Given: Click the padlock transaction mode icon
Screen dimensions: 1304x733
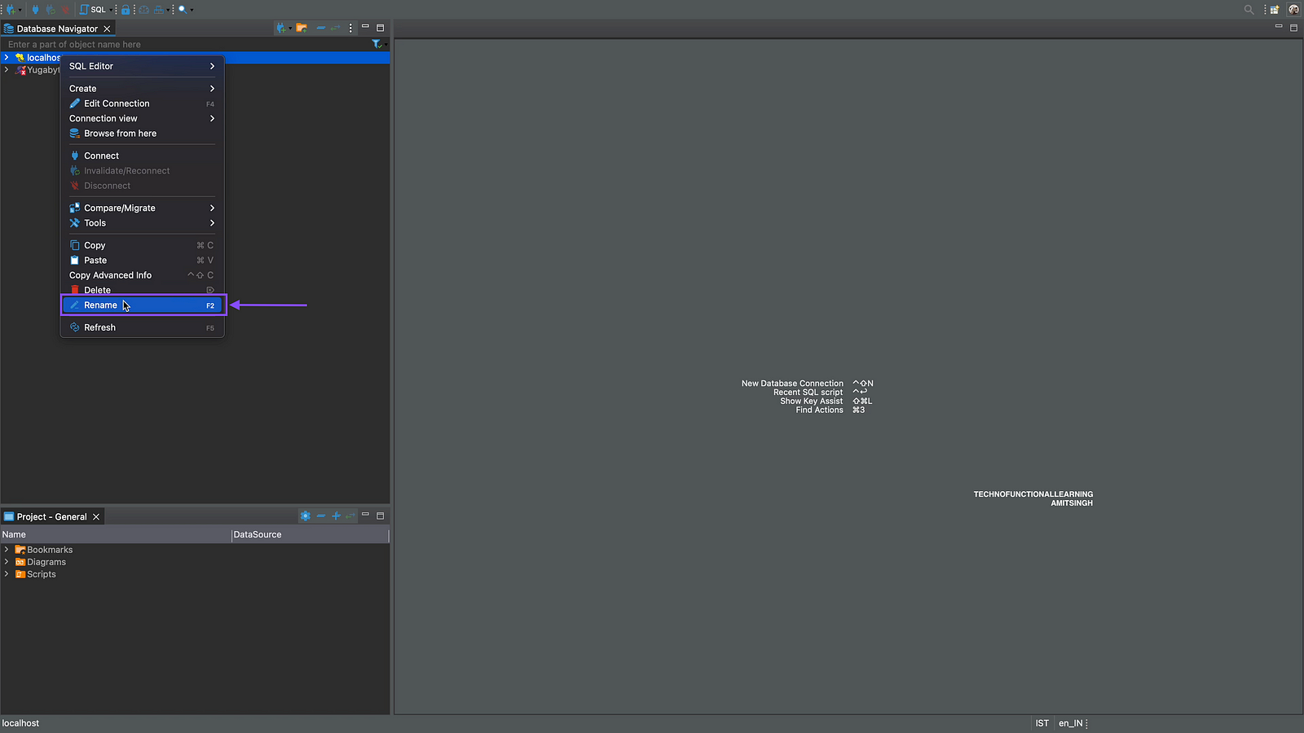Looking at the screenshot, I should [x=126, y=10].
